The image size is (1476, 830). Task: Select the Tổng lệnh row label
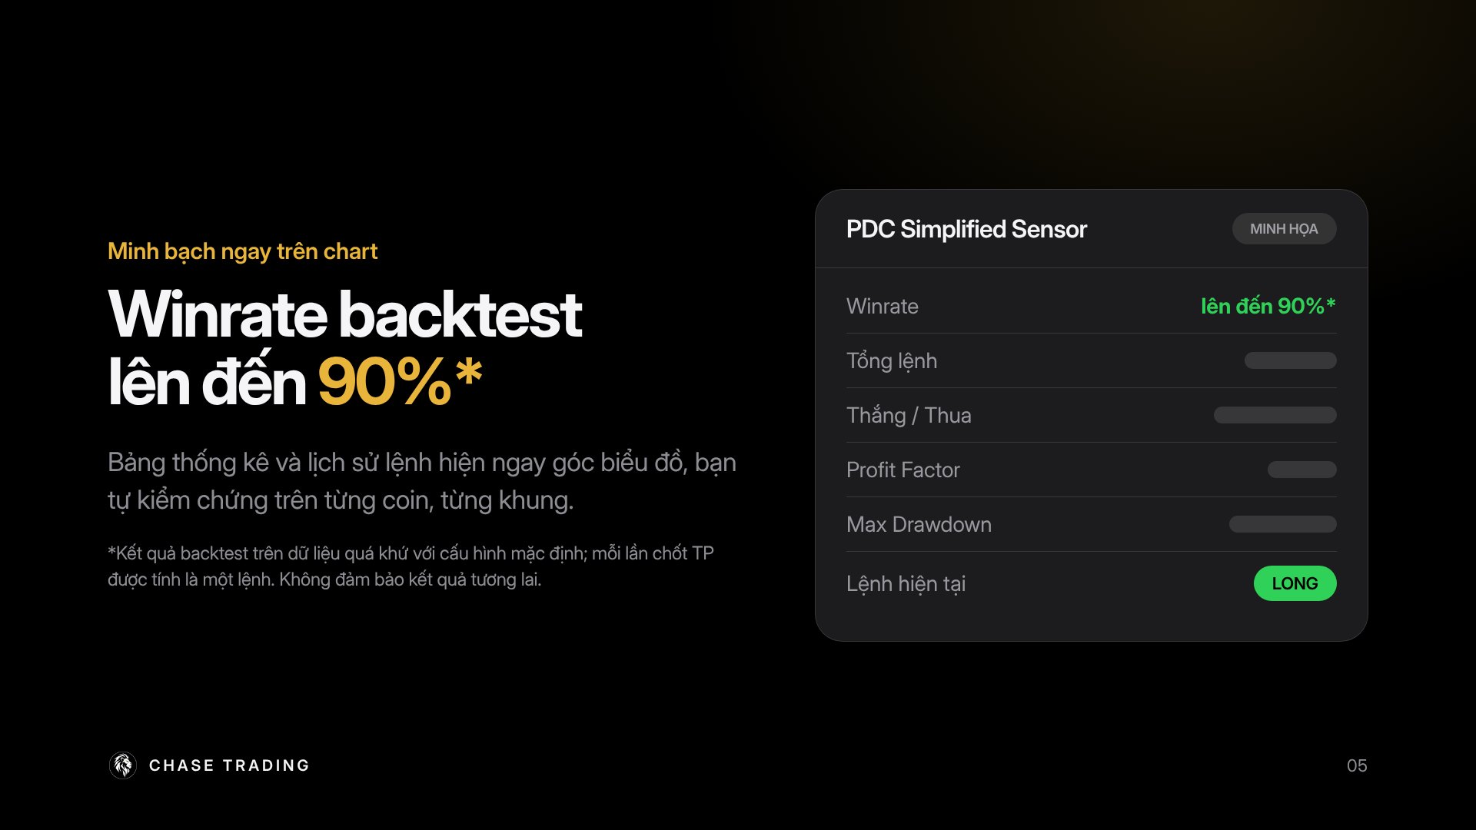coord(892,360)
